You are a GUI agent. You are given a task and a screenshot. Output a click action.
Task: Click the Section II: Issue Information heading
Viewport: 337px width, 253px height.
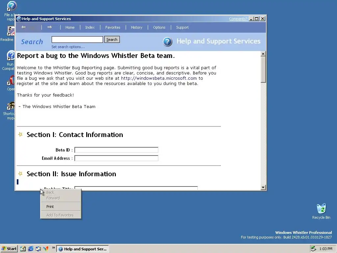(x=71, y=174)
